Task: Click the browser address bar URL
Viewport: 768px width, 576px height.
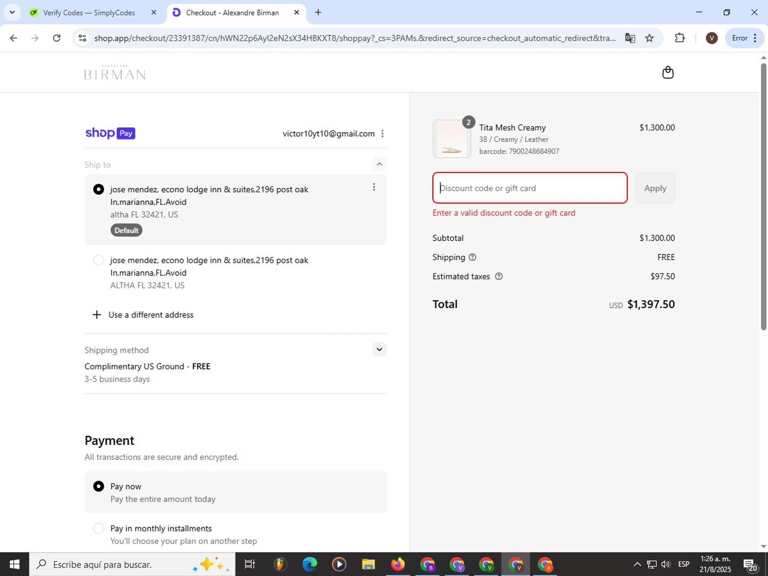Action: pyautogui.click(x=355, y=38)
